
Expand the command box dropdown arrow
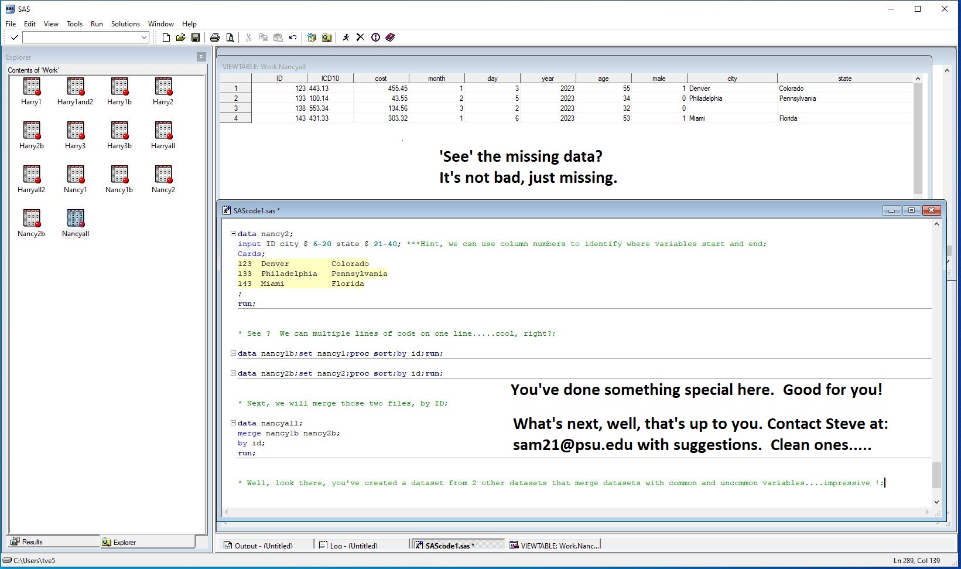pyautogui.click(x=144, y=38)
